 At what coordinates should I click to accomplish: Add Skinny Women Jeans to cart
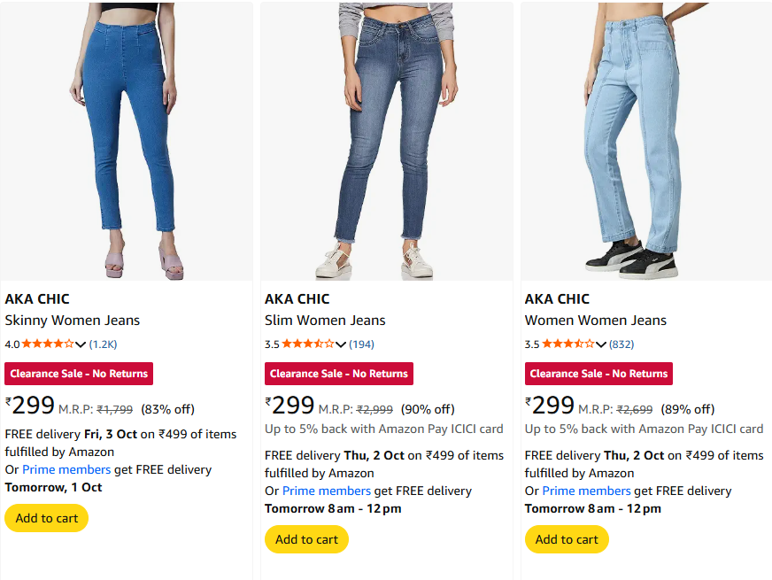click(x=46, y=518)
